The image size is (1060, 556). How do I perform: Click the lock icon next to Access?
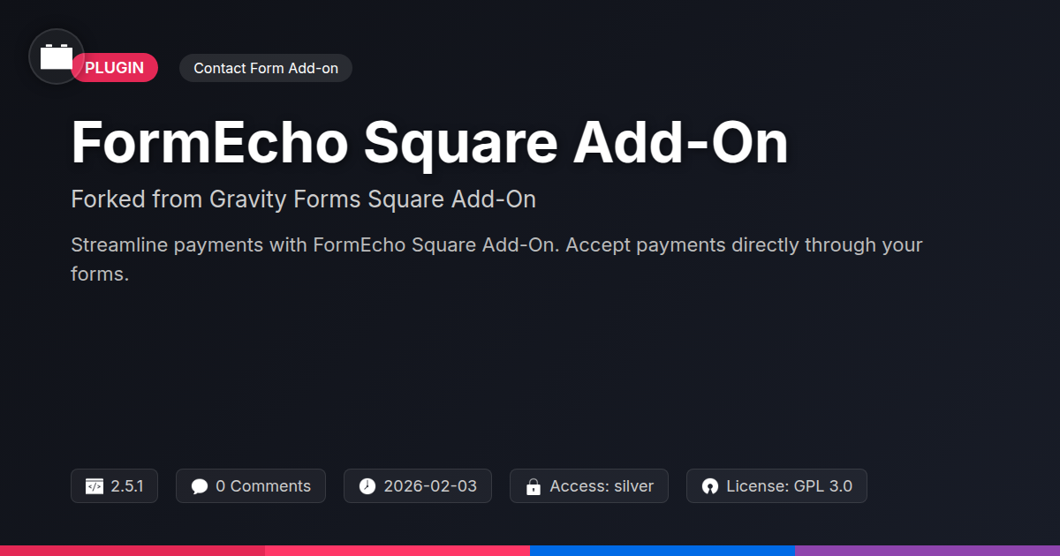(534, 486)
